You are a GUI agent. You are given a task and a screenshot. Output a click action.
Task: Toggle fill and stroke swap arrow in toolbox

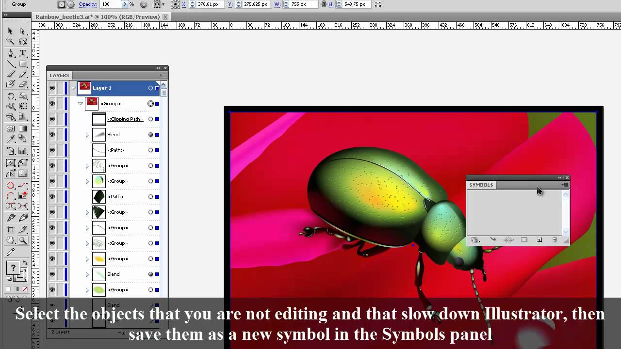pyautogui.click(x=25, y=263)
